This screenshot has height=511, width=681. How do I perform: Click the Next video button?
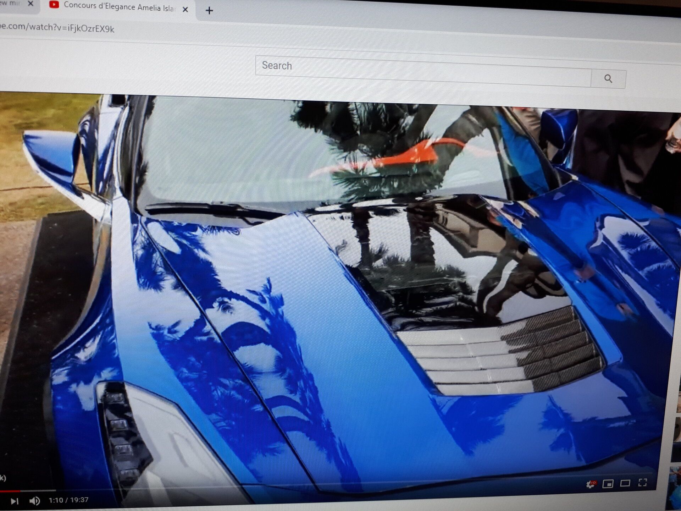(15, 501)
